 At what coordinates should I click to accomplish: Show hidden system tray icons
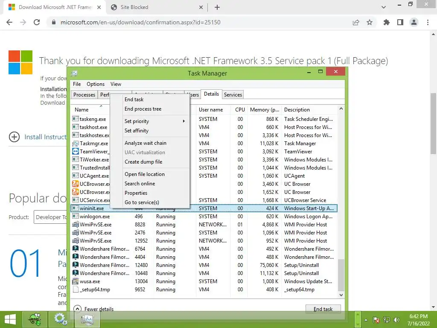point(366,320)
